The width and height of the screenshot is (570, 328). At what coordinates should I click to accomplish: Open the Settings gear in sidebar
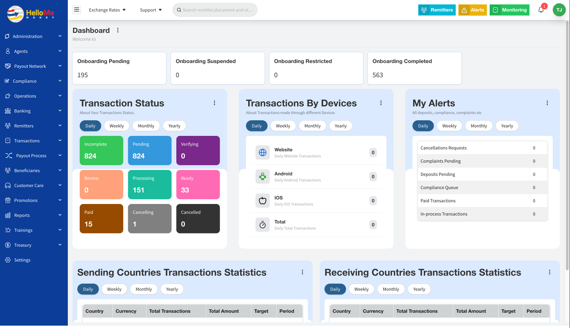click(7, 260)
